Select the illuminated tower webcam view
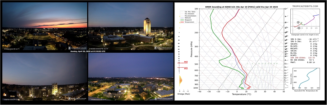This screenshot has height=105, width=327. tap(131, 26)
